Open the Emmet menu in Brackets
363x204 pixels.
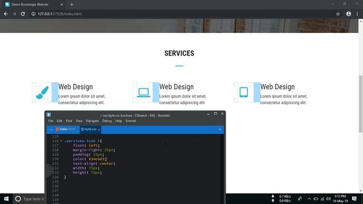point(130,121)
